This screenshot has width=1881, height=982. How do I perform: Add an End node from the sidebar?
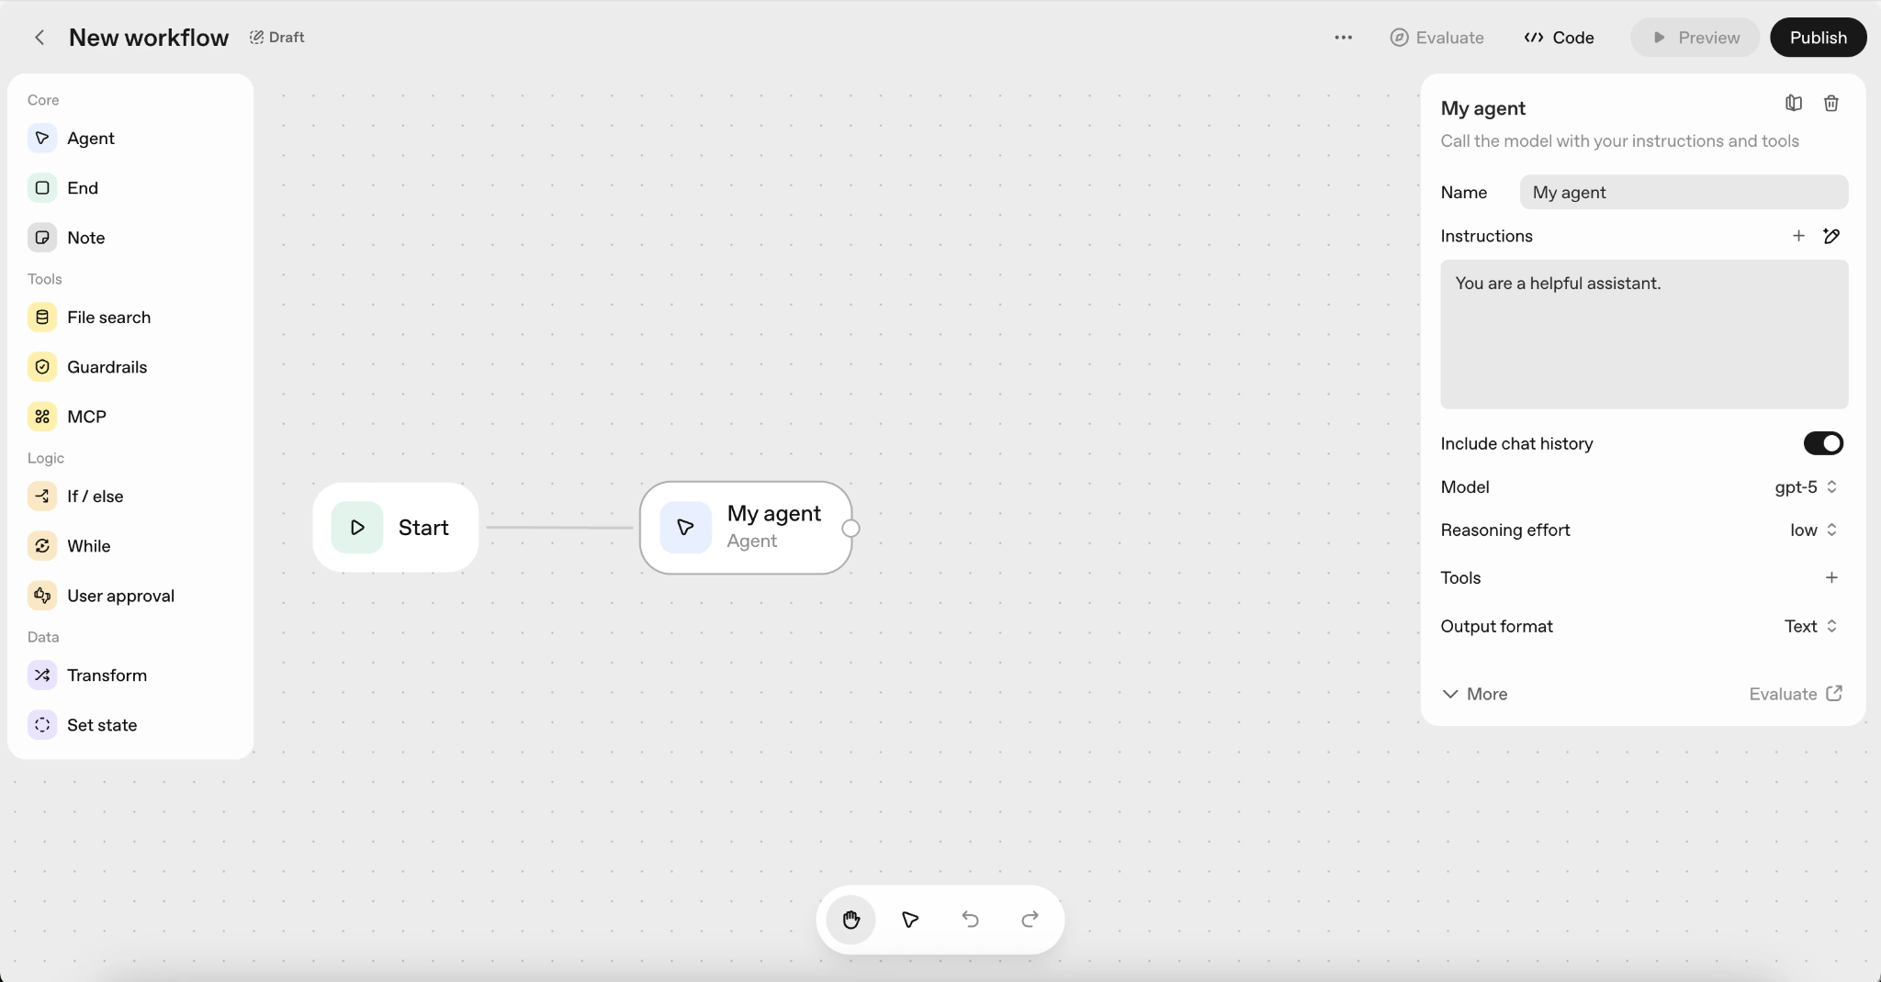click(81, 187)
